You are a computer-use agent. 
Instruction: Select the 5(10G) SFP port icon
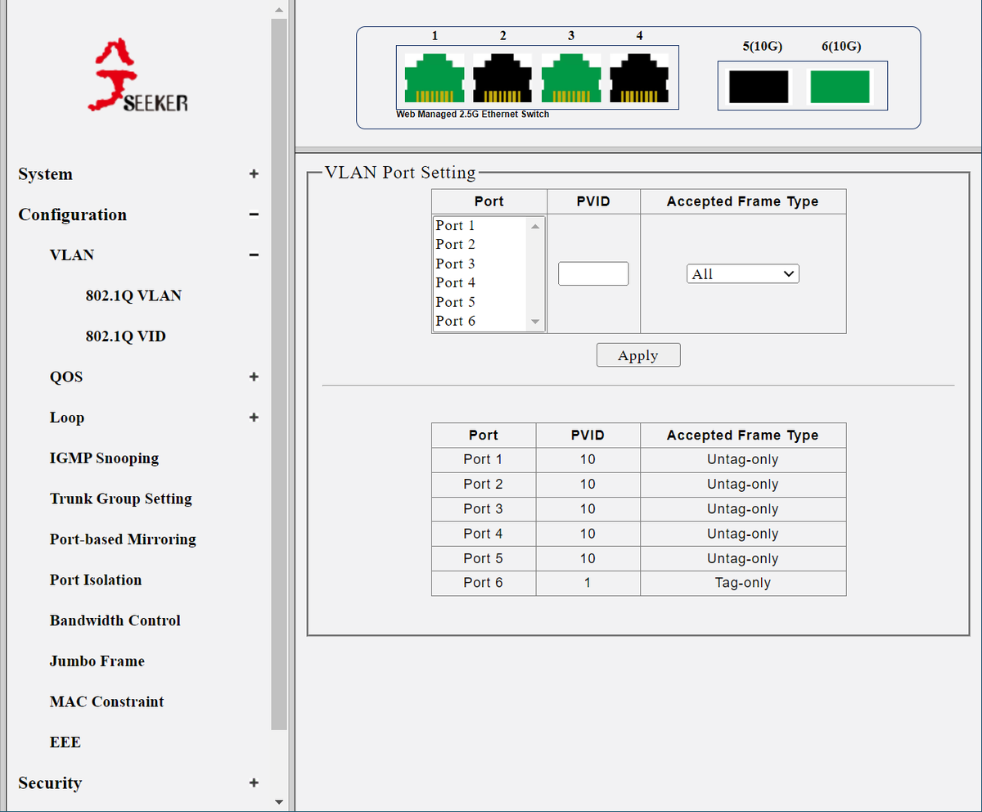759,87
